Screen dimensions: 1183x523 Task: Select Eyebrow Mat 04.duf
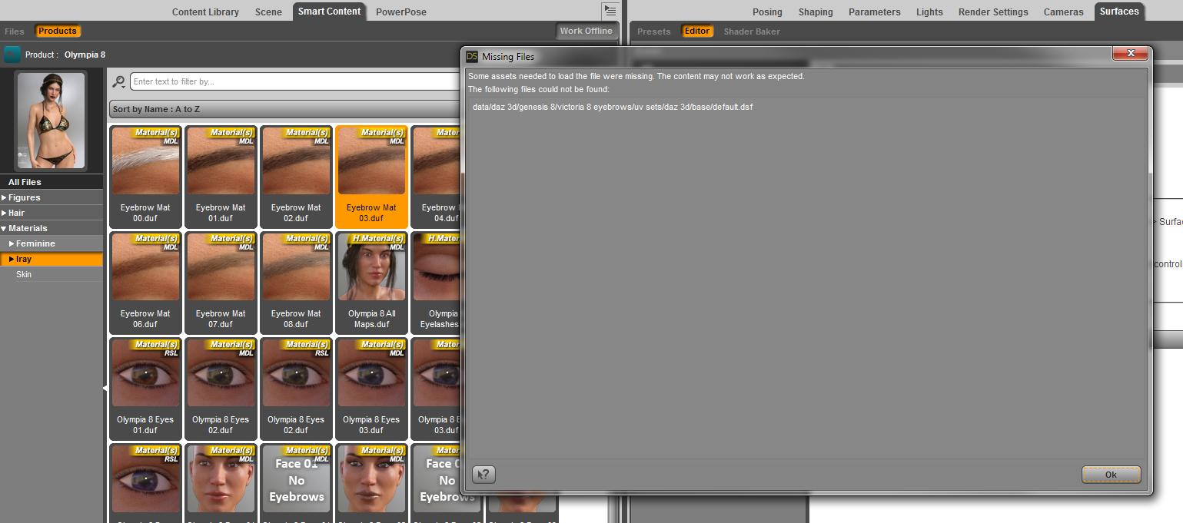pyautogui.click(x=436, y=177)
